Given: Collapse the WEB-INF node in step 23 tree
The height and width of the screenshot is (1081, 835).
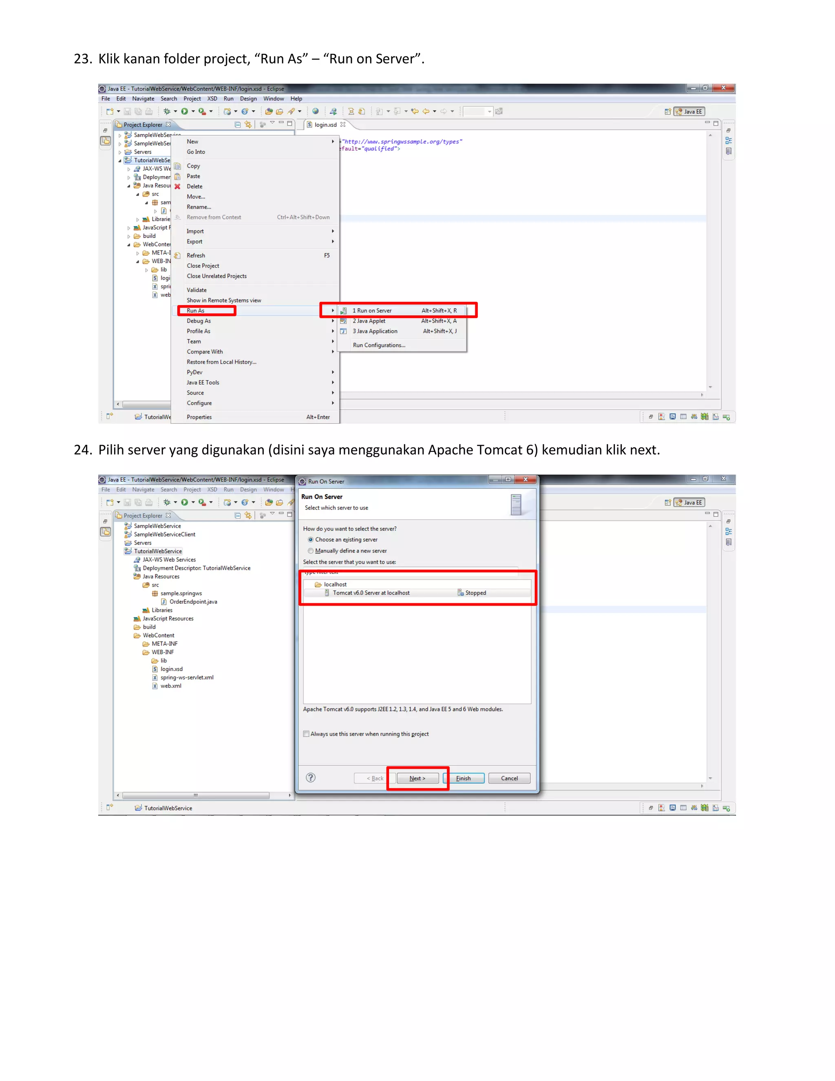Looking at the screenshot, I should [x=137, y=262].
